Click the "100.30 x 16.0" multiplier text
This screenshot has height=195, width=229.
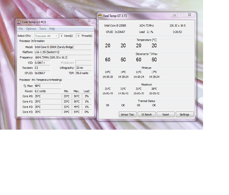[177, 26]
